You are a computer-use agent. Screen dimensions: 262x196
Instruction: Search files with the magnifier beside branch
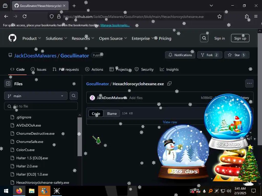(x=73, y=96)
